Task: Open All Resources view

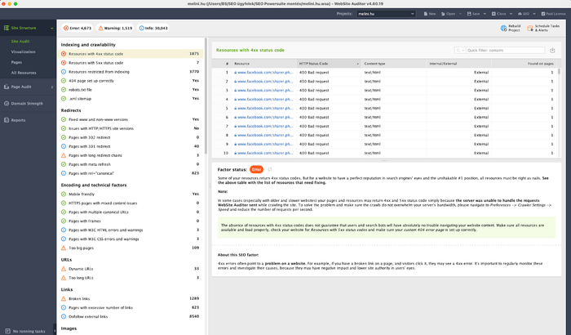Action: (24, 73)
